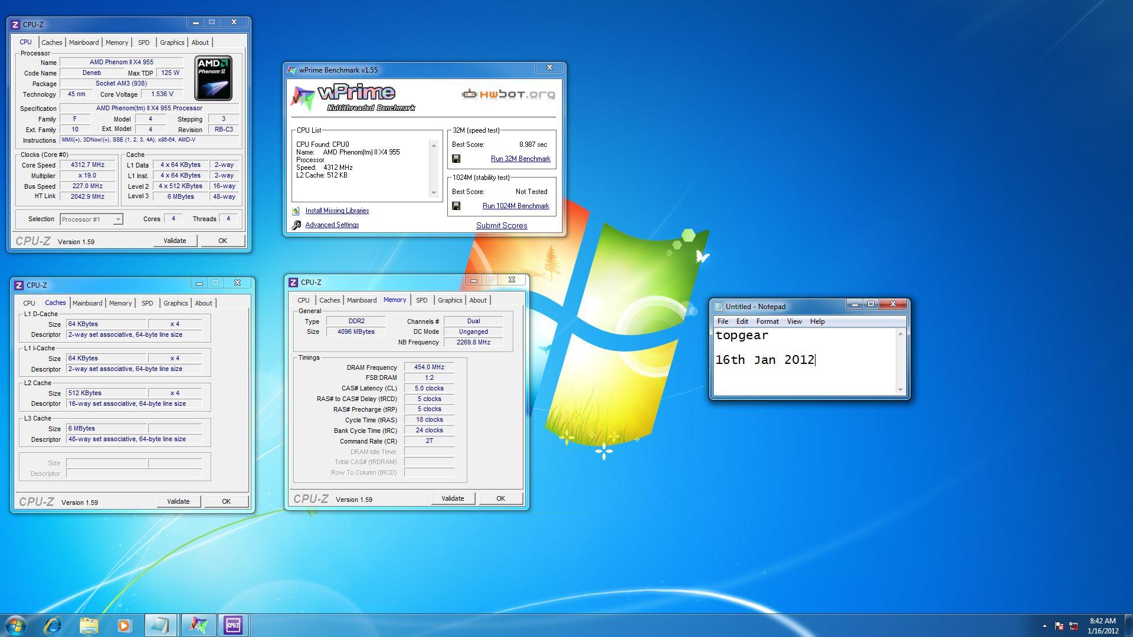Open Windows Explorer folder on the taskbar
1133x637 pixels.
pos(89,625)
